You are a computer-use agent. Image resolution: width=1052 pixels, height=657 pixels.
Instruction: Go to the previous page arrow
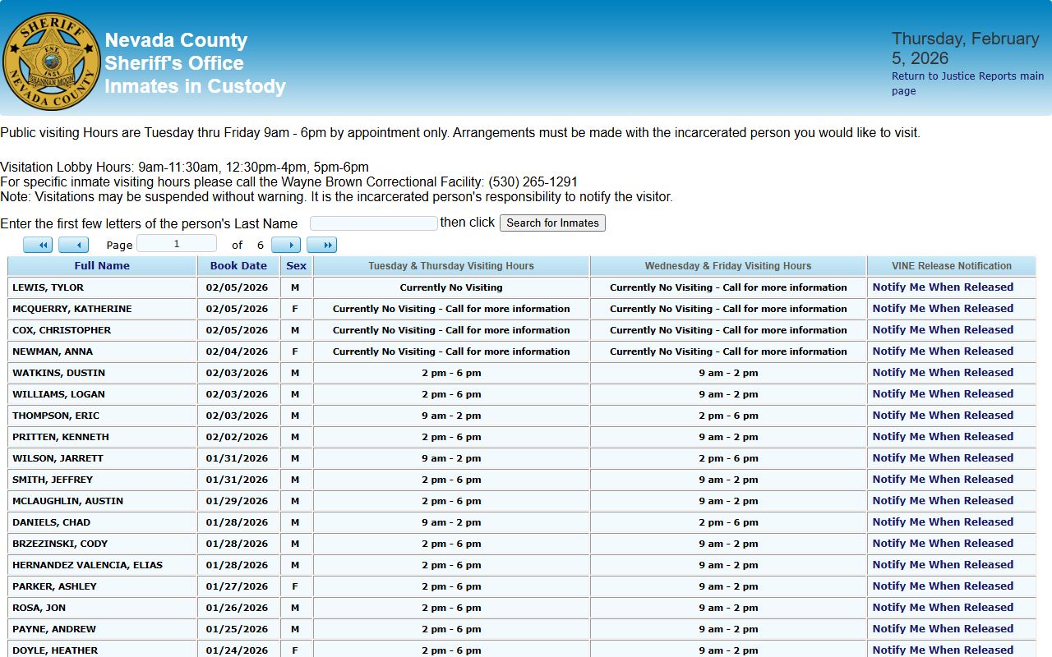(73, 245)
